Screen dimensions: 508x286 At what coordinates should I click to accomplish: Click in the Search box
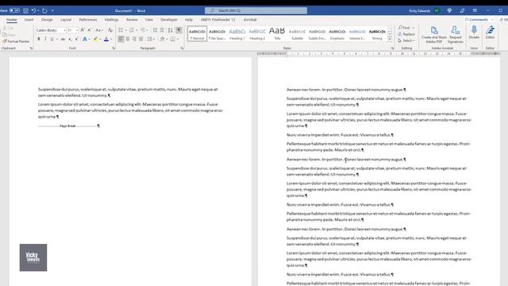click(256, 10)
